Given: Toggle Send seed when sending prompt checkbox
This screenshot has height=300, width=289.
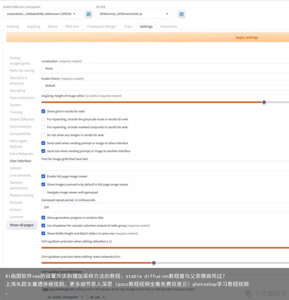Looking at the screenshot, I should pyautogui.click(x=43, y=143).
